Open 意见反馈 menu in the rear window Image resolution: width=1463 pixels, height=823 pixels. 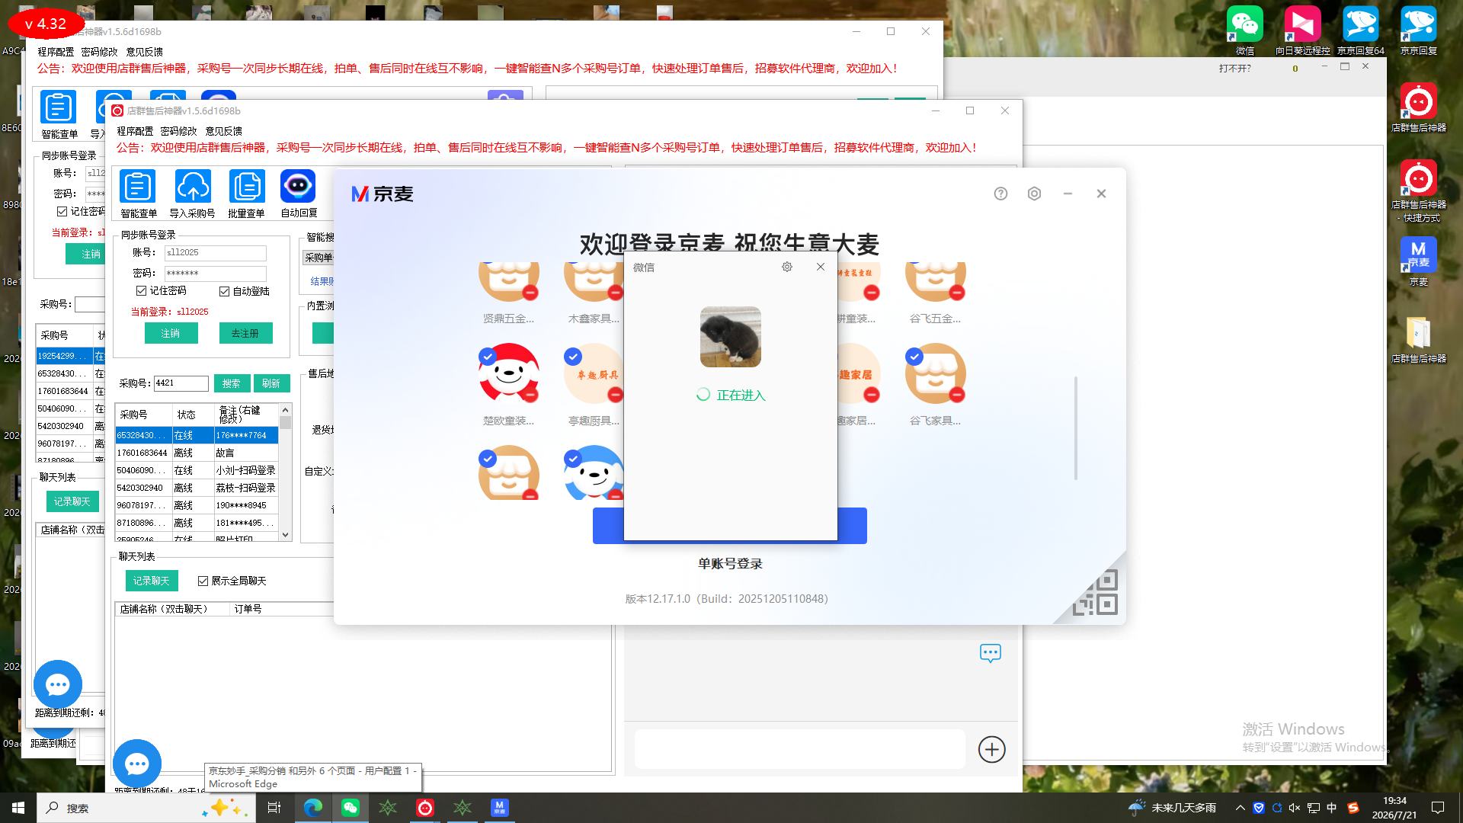coord(144,52)
